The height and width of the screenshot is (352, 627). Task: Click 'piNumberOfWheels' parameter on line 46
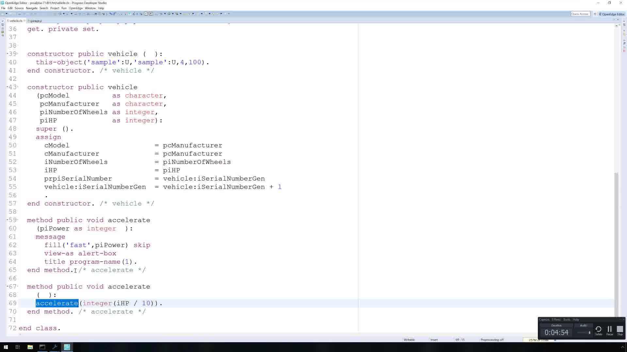pyautogui.click(x=74, y=112)
